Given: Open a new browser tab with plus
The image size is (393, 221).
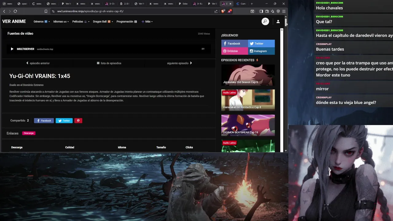Looking at the screenshot, I should tap(252, 4).
